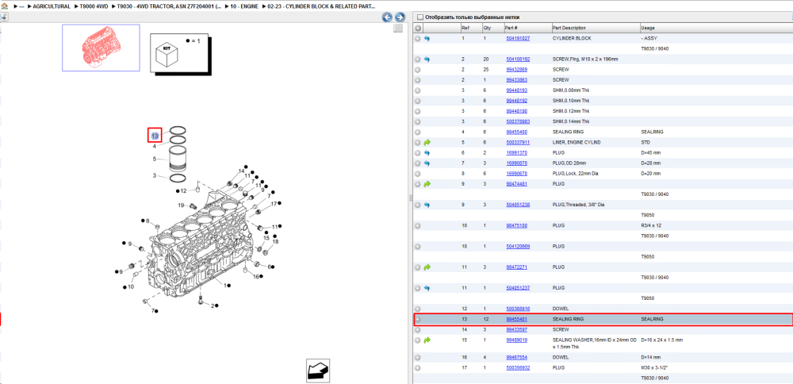Expand the CYLINDER BLOCK row plus icon

coord(418,38)
